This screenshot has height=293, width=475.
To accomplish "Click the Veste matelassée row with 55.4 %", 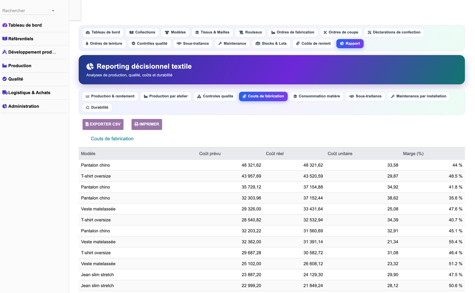I will click(272, 242).
